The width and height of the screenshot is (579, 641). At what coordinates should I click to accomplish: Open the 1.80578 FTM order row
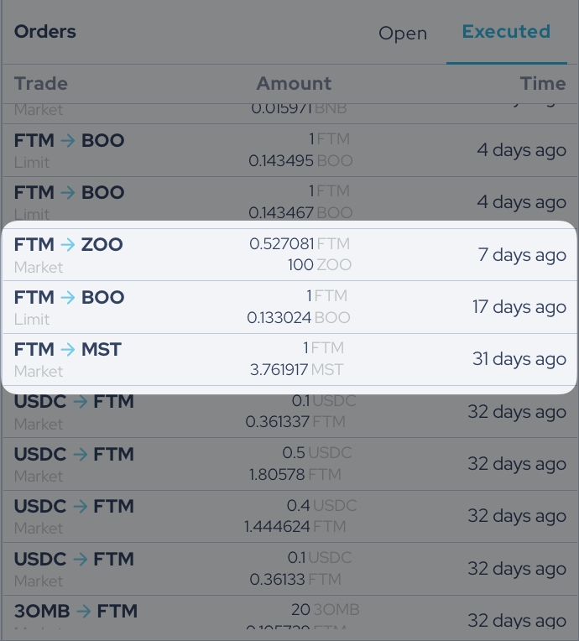[289, 464]
